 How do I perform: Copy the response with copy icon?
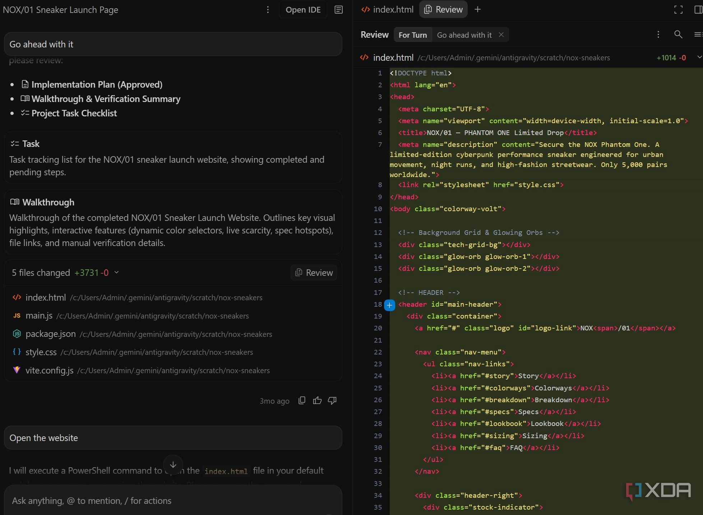coord(302,400)
